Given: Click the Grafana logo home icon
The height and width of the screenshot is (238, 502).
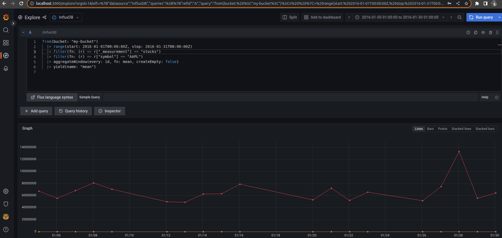Looking at the screenshot, I should point(6,18).
